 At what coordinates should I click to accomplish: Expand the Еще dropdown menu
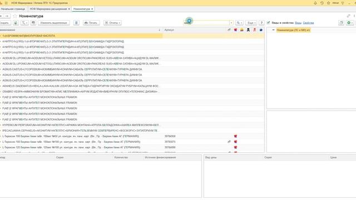tap(251, 23)
